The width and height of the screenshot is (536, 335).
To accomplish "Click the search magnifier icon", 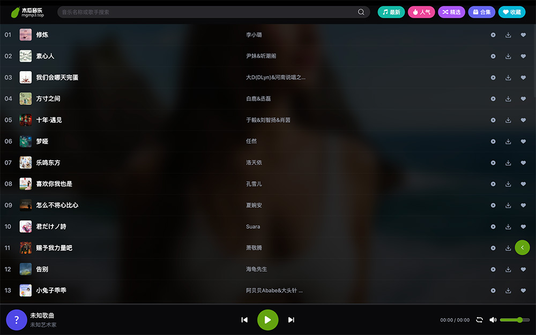I will (x=361, y=12).
